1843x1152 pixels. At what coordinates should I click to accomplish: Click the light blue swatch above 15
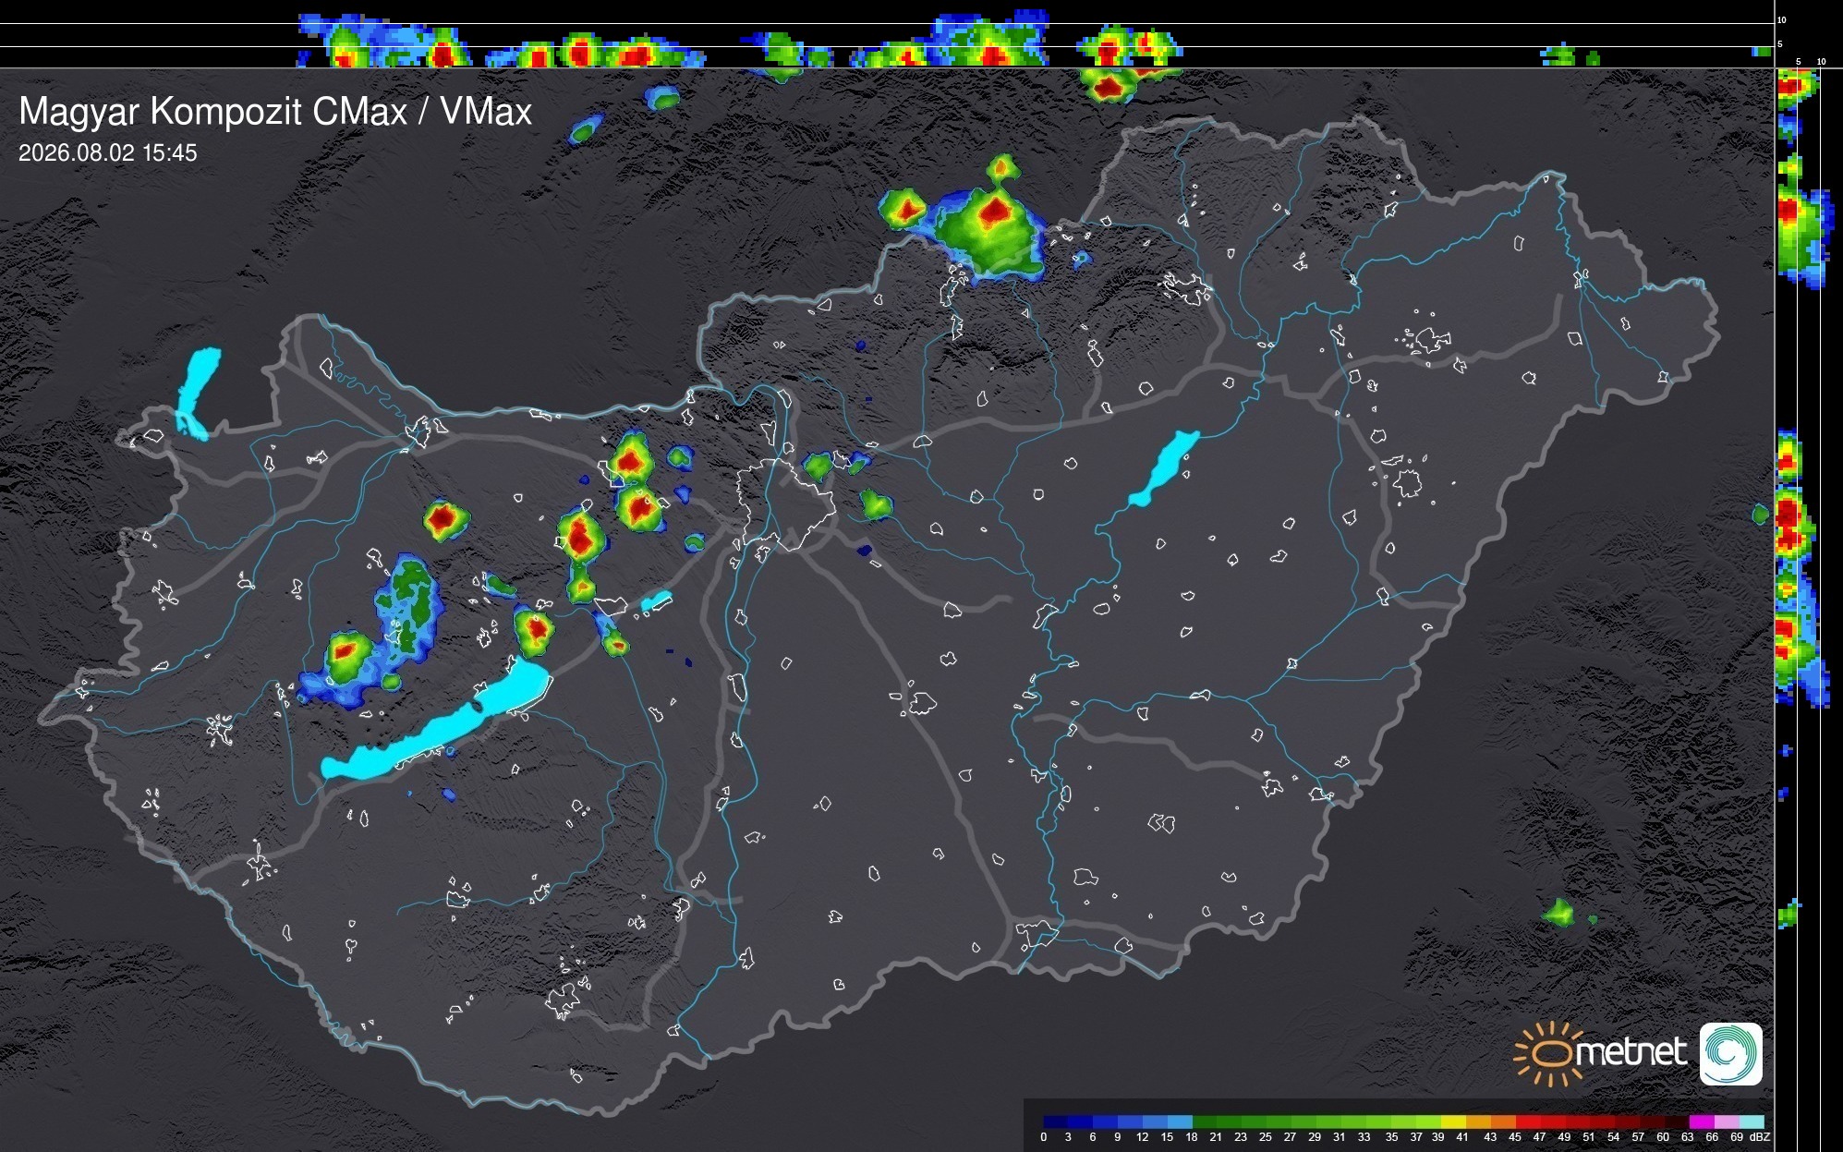tap(1180, 1122)
